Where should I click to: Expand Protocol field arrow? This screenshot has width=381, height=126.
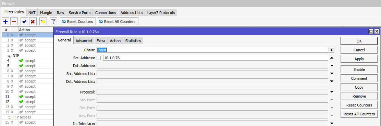coord(332,92)
